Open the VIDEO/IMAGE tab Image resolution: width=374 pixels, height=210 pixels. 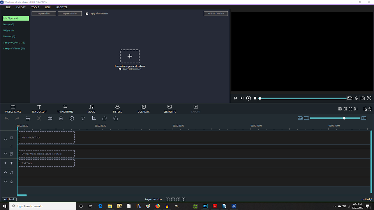[13, 109]
